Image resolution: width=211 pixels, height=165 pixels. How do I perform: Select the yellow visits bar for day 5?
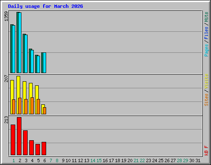coord(37,100)
